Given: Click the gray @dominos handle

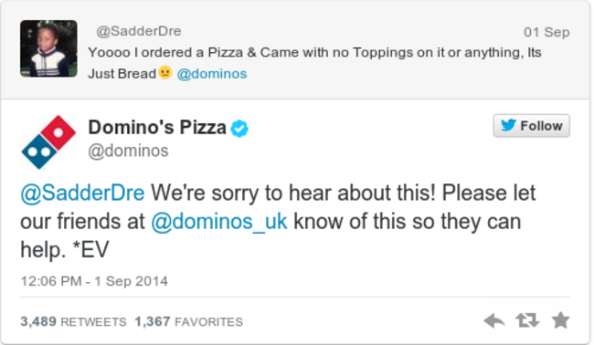Looking at the screenshot, I should coord(128,151).
